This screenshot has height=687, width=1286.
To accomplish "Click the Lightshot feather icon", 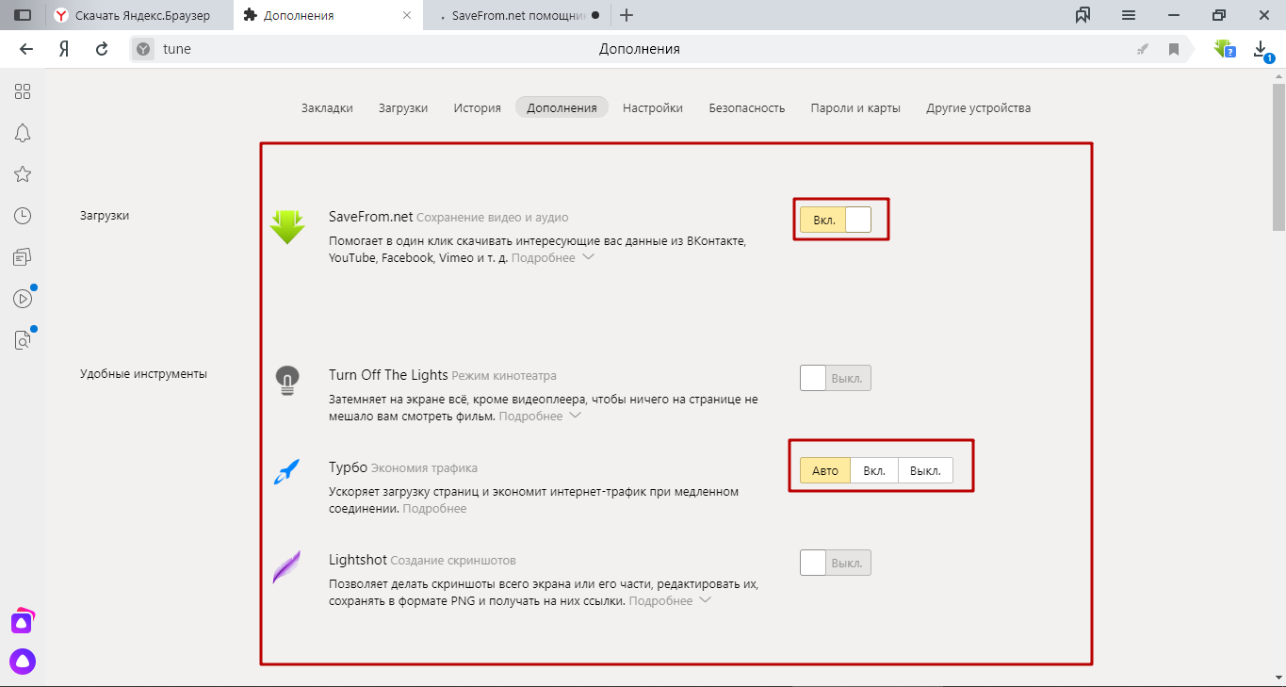I will pyautogui.click(x=286, y=566).
